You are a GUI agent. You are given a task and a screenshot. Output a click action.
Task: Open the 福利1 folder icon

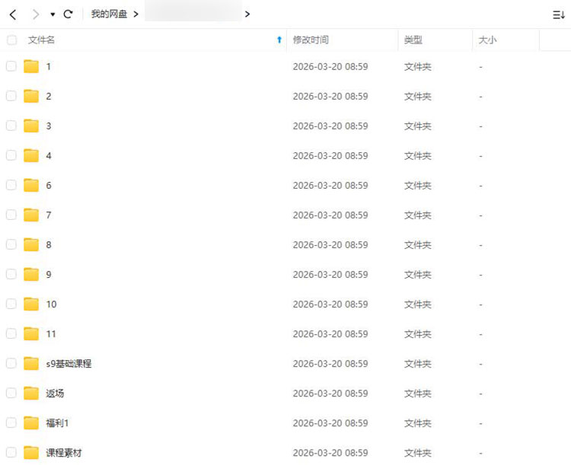coord(31,423)
